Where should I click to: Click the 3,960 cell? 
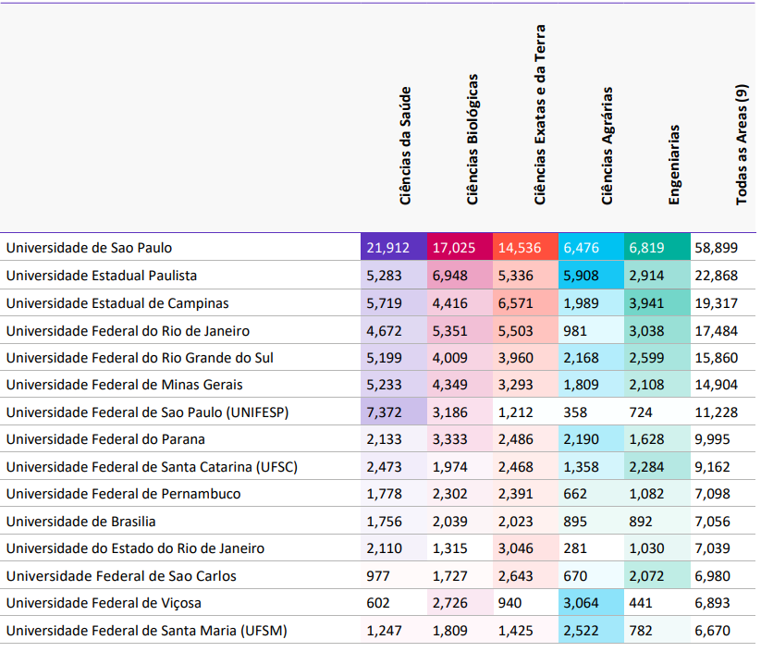525,358
